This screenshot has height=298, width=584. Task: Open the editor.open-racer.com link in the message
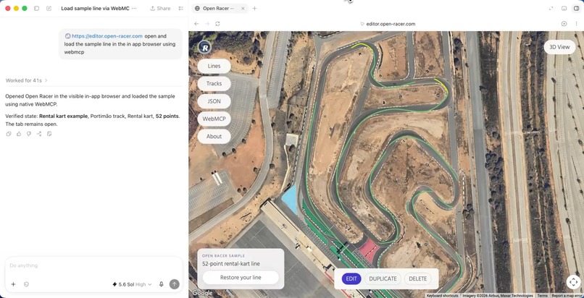[107, 36]
